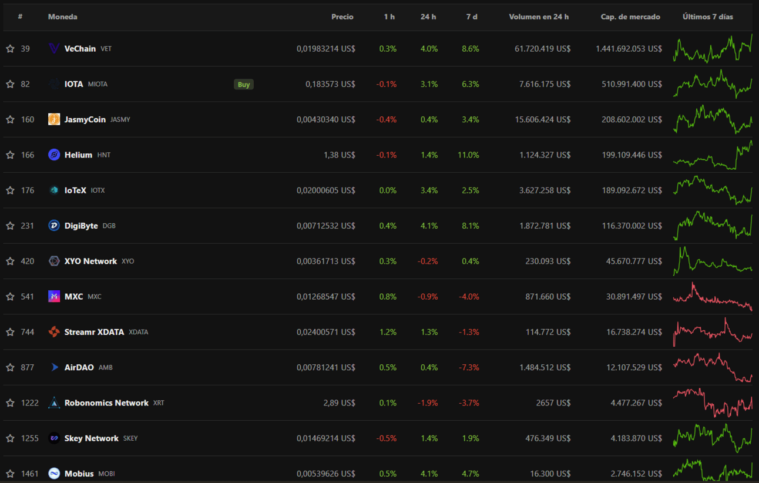The height and width of the screenshot is (483, 759).
Task: Click the Skey Network ticker SKEY
Action: coord(130,438)
